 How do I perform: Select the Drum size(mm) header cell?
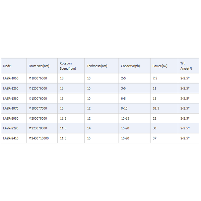pyautogui.click(x=42, y=66)
